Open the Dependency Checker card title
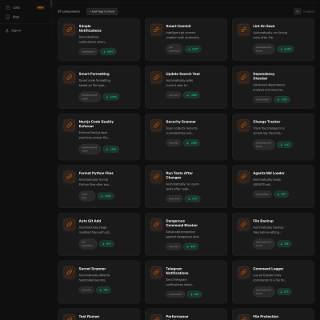This screenshot has height=320, width=320. tap(264, 76)
